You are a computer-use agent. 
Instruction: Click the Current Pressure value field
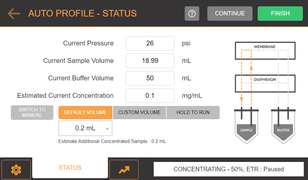150,43
